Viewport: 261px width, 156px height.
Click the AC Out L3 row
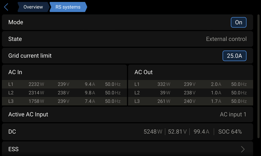tap(190, 101)
